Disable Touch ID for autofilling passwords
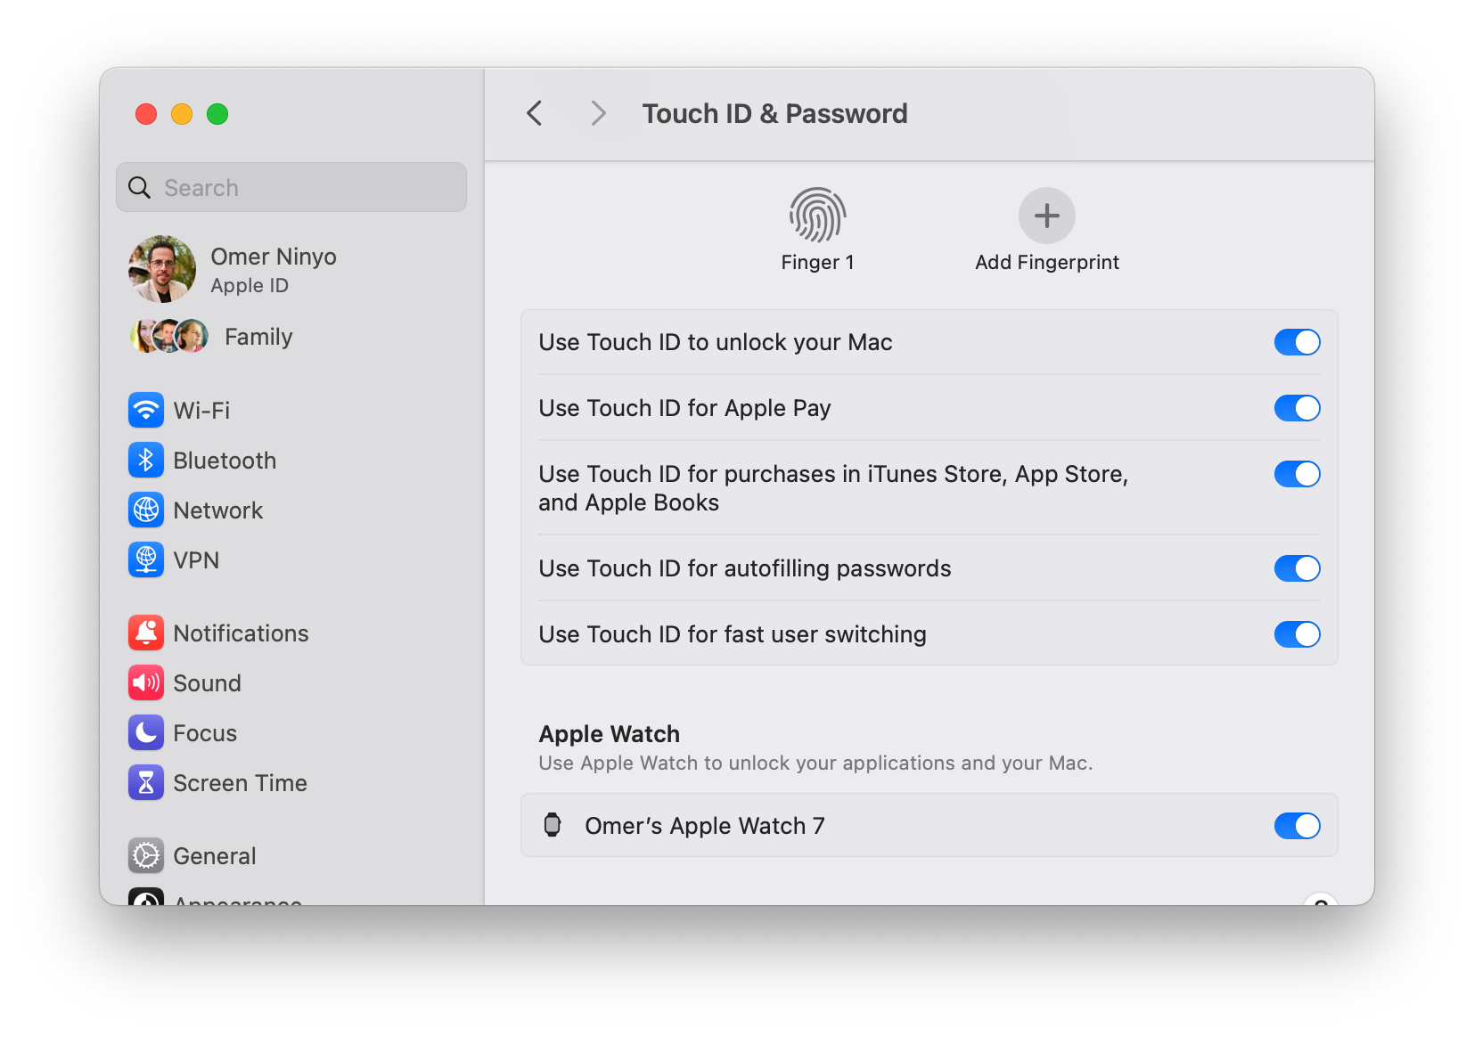This screenshot has width=1474, height=1037. click(1297, 568)
